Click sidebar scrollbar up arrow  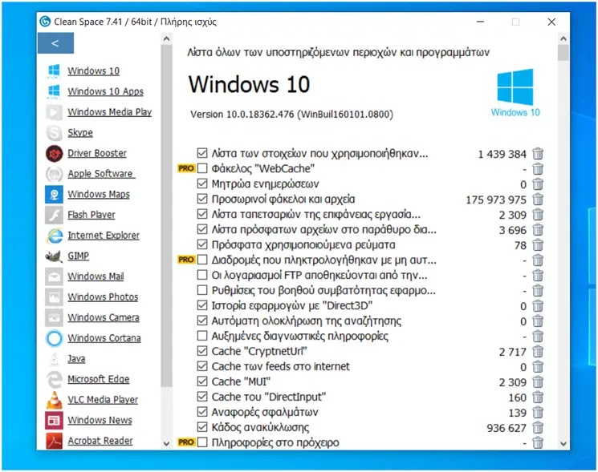coord(166,38)
